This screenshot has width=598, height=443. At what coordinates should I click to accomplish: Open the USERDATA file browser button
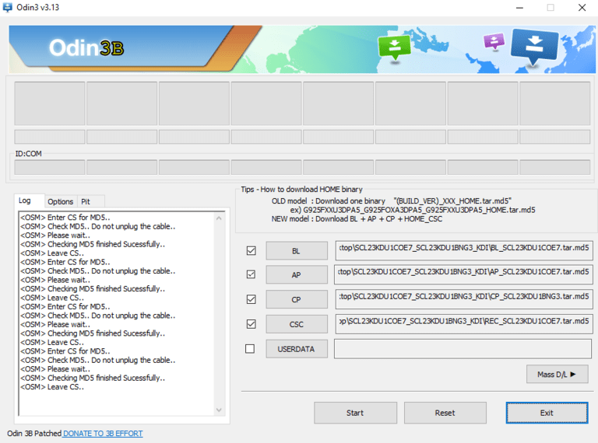tap(297, 349)
